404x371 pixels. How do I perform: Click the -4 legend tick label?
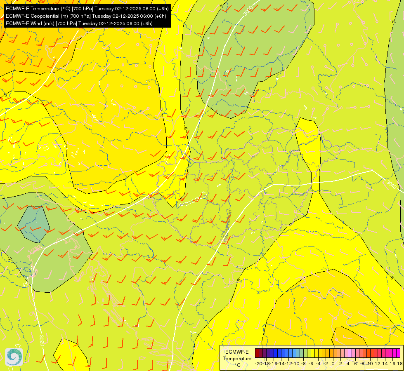click(318, 364)
